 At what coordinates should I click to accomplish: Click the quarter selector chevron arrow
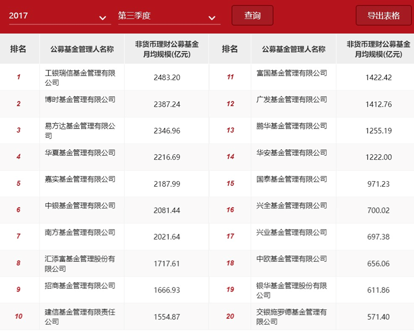pyautogui.click(x=213, y=17)
